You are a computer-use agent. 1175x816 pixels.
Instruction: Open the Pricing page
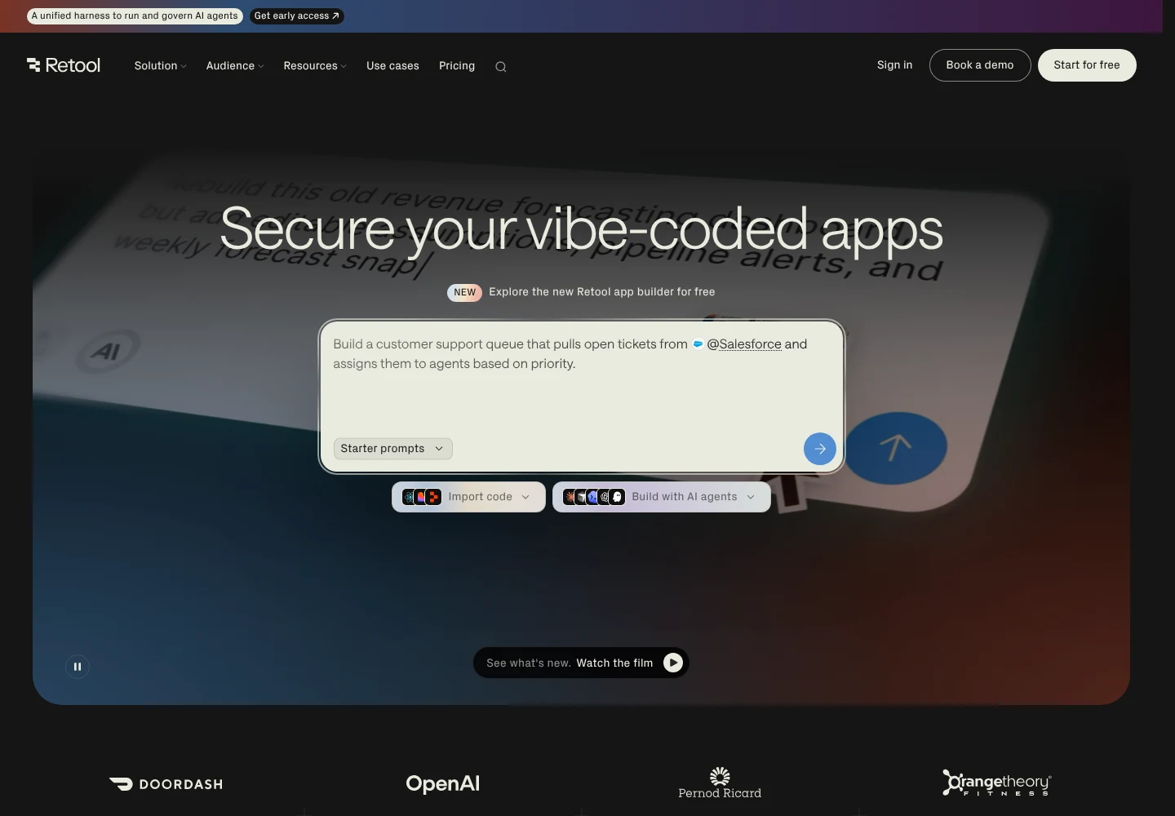click(457, 66)
